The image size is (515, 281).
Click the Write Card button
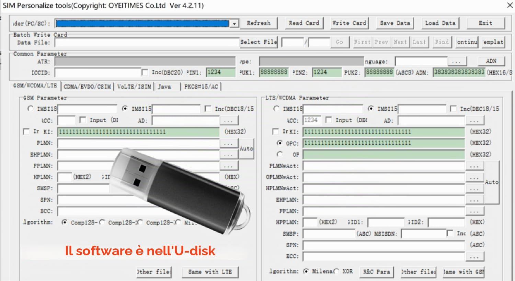pyautogui.click(x=349, y=23)
